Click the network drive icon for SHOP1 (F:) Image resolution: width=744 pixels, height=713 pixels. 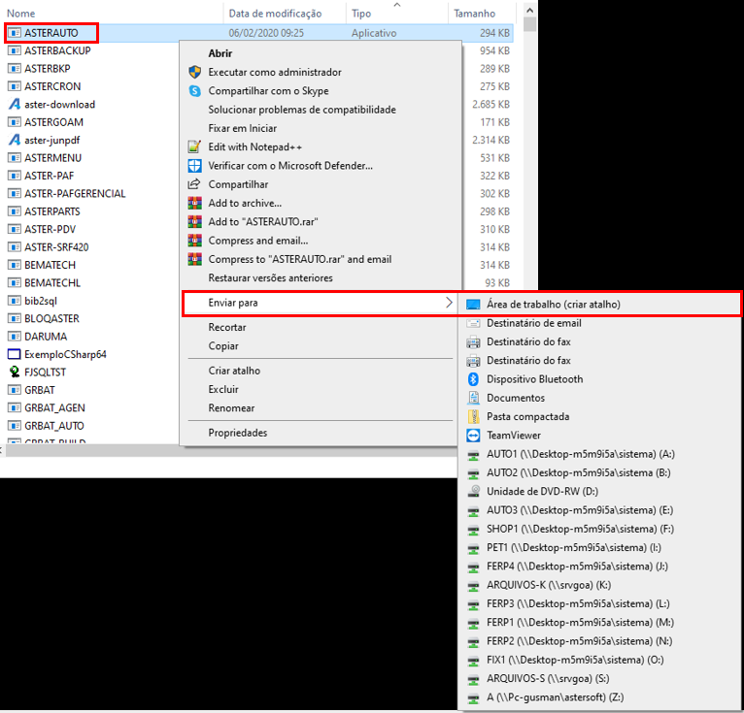[x=473, y=530]
